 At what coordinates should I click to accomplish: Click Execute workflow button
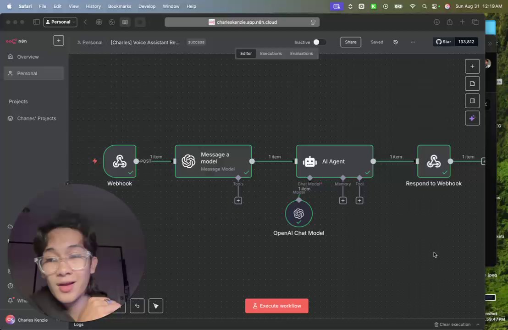click(x=276, y=306)
